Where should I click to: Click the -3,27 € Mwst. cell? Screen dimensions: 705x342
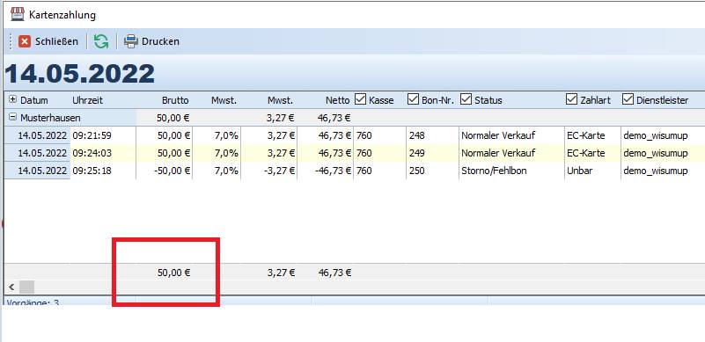pyautogui.click(x=268, y=171)
